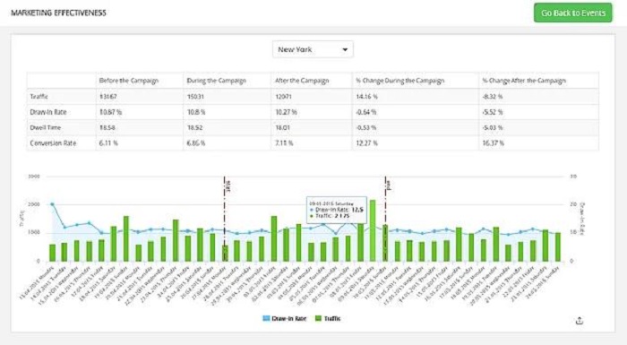Screen dimensions: 627x345
Task: Click the blue Draw-in Rate legend swatch
Action: (x=266, y=319)
